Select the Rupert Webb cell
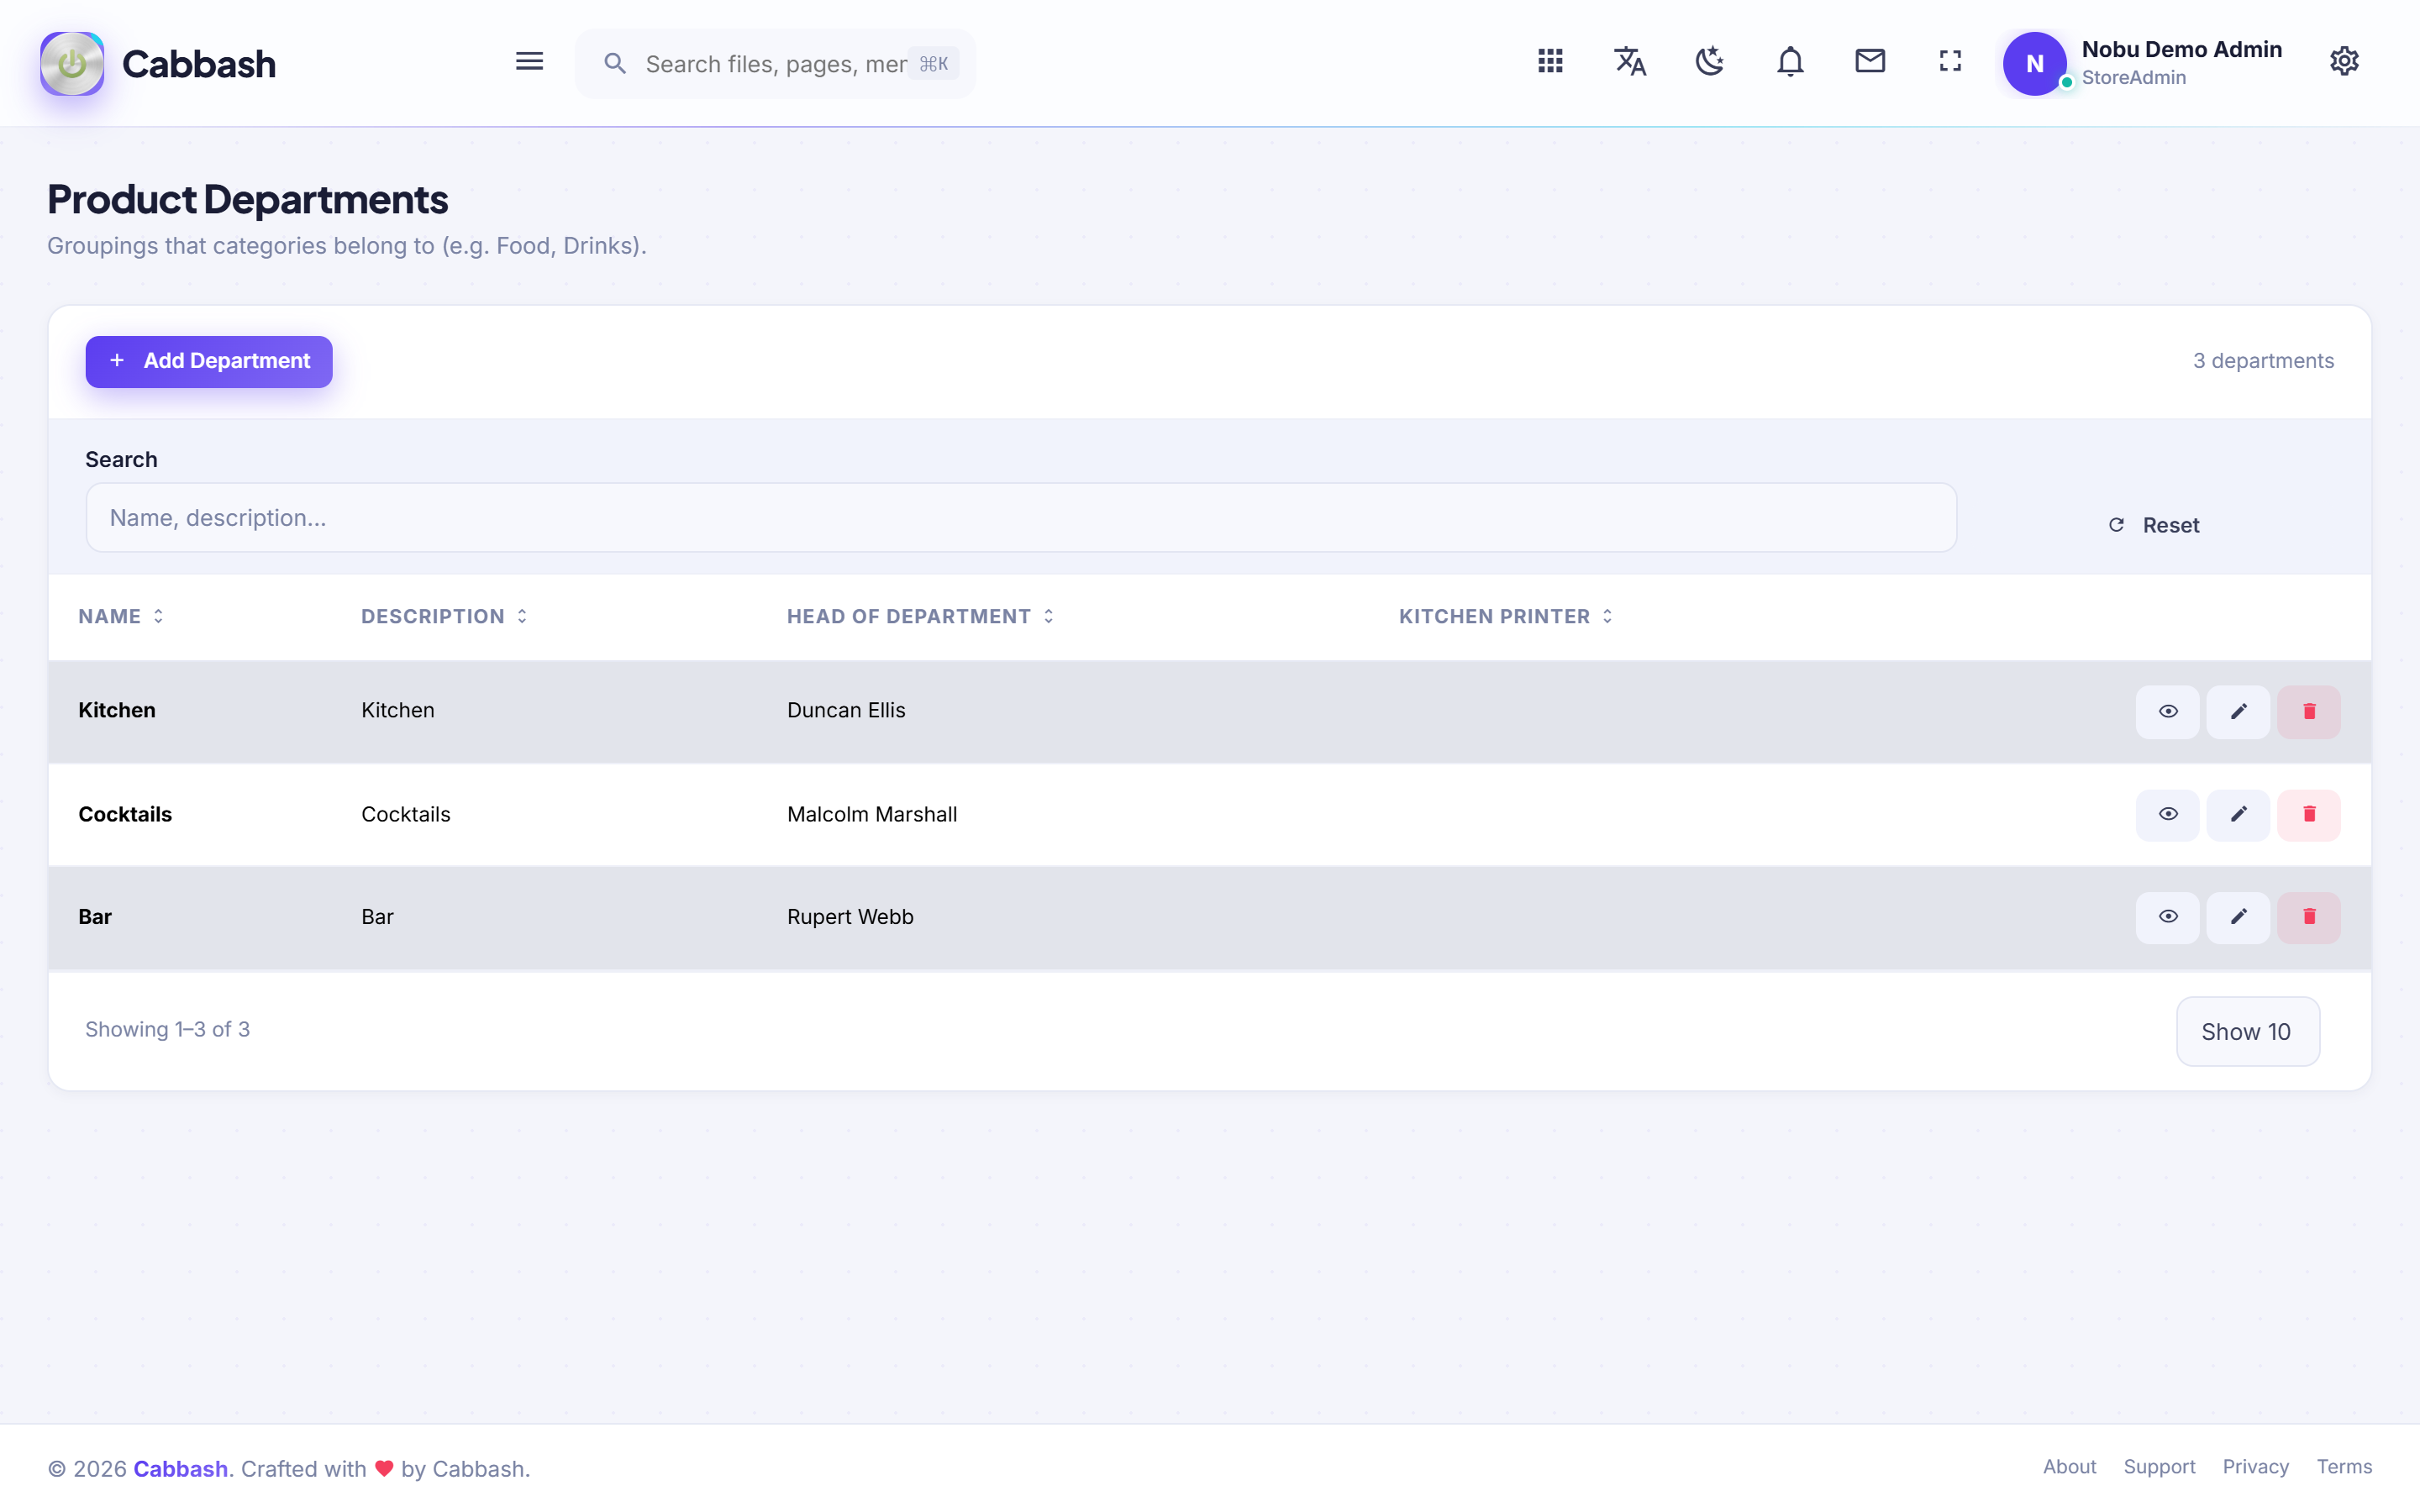2420x1512 pixels. pos(850,917)
